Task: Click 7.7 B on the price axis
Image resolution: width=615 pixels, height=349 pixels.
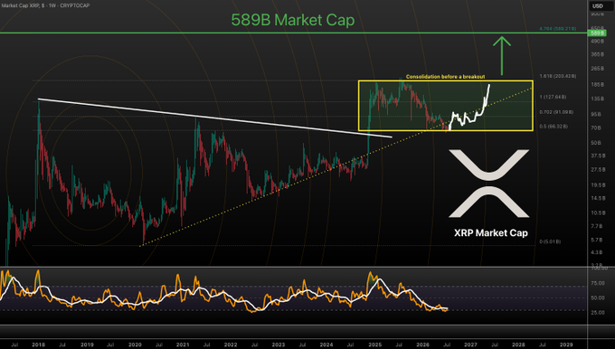Action: (x=597, y=226)
